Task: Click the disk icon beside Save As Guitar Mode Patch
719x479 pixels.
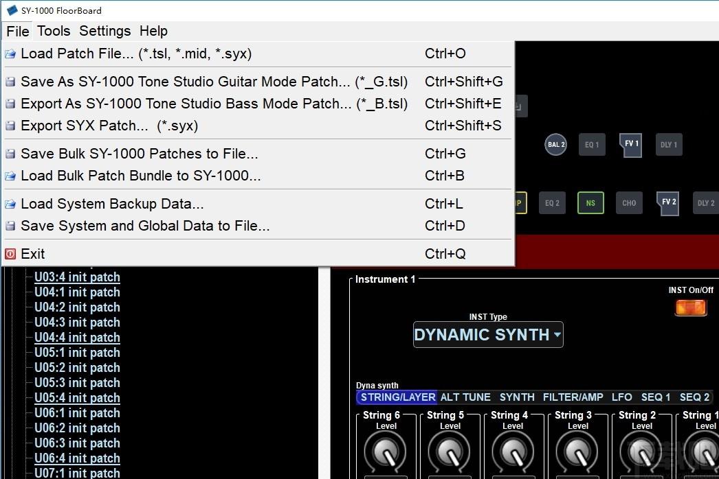Action: tap(10, 82)
